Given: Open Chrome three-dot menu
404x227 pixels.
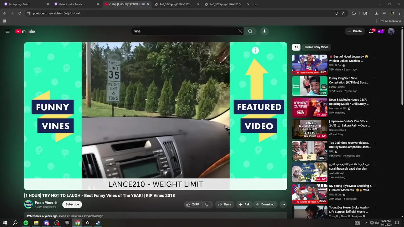Looking at the screenshot, I should point(399,13).
